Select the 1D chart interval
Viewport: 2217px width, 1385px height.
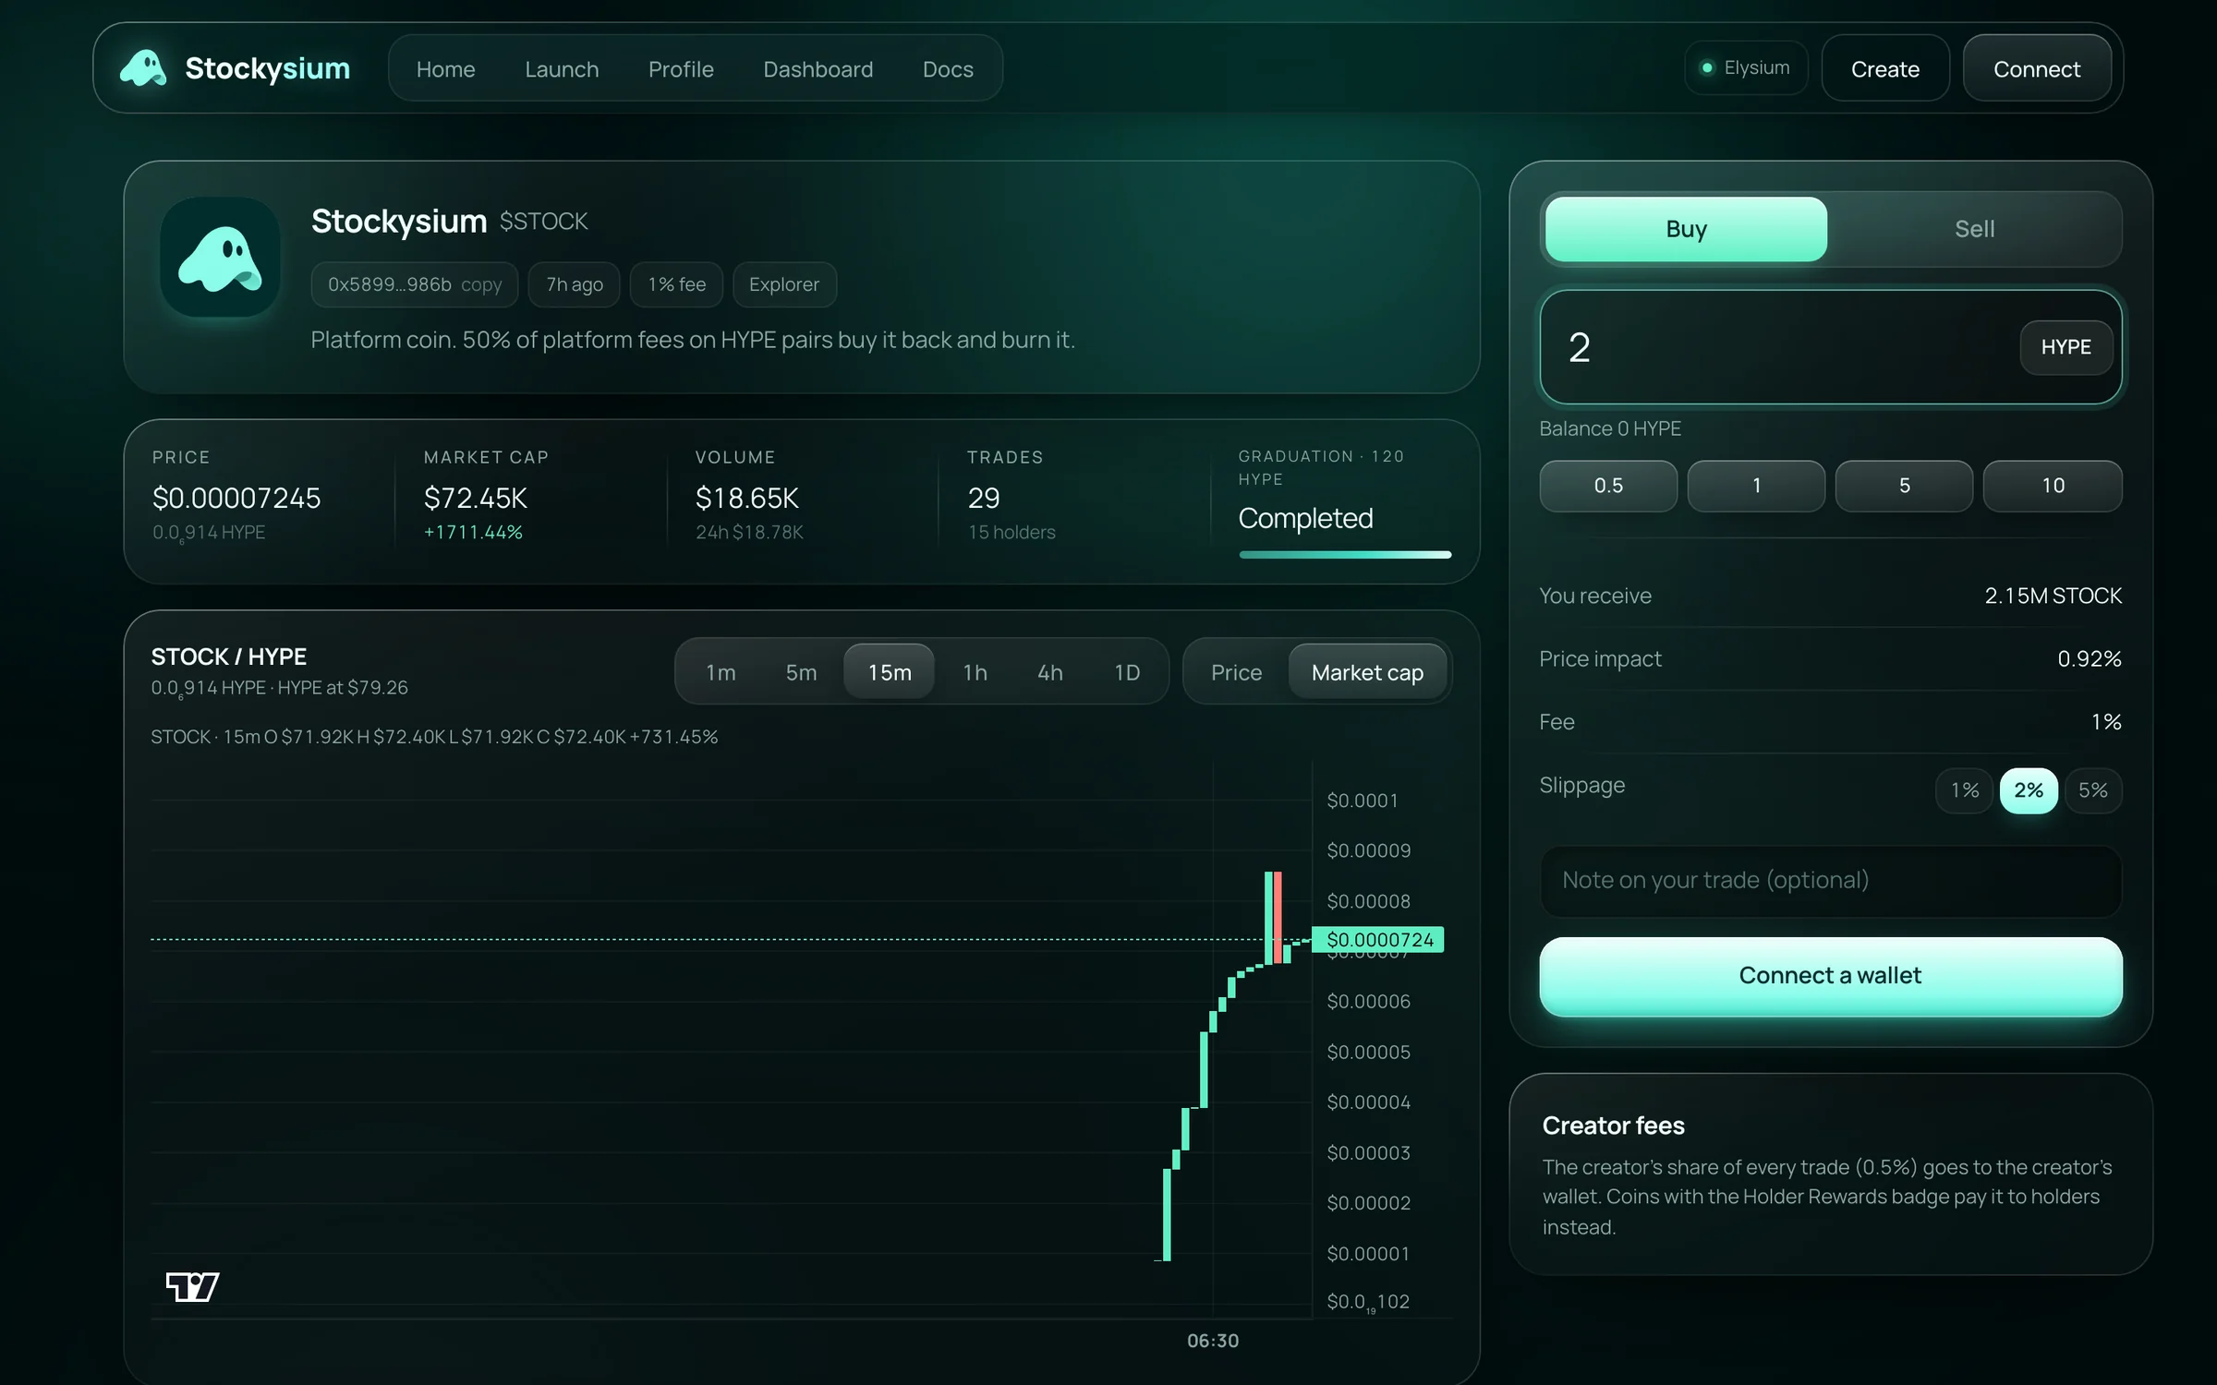coord(1126,672)
